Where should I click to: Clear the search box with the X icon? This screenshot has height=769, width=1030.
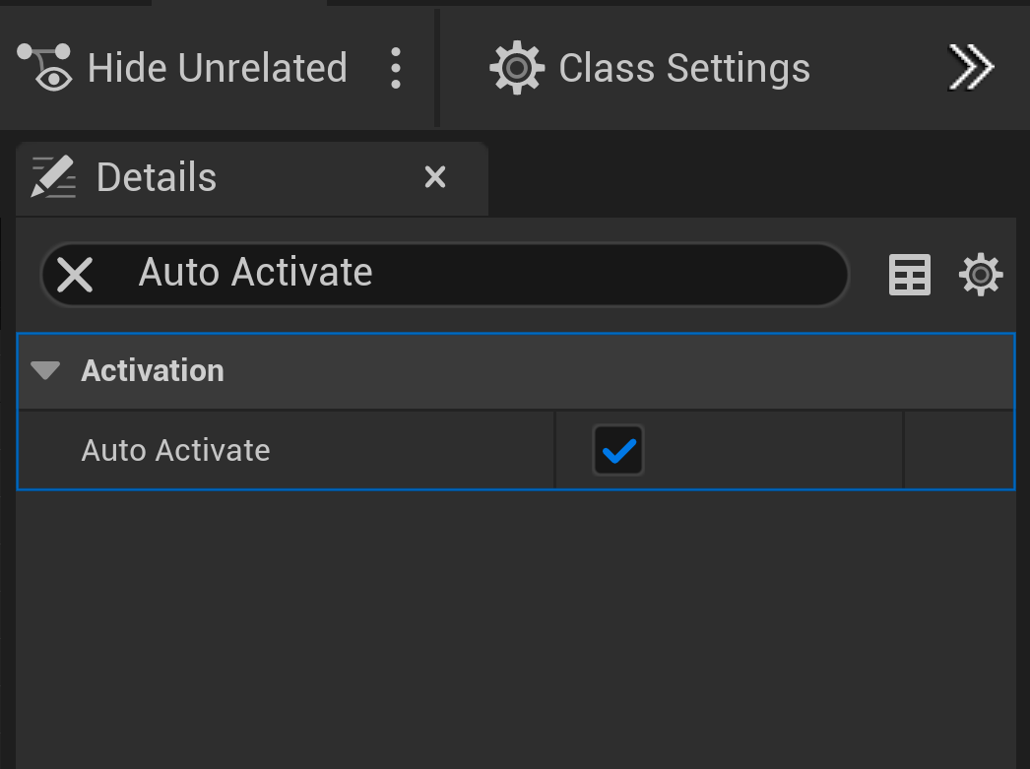[75, 274]
